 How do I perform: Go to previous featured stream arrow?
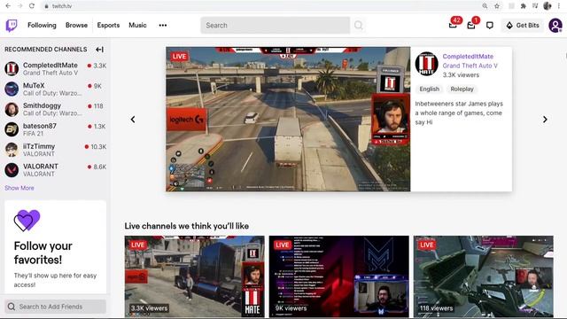point(133,120)
